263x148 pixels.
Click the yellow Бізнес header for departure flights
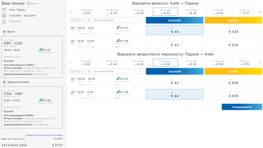point(233,21)
